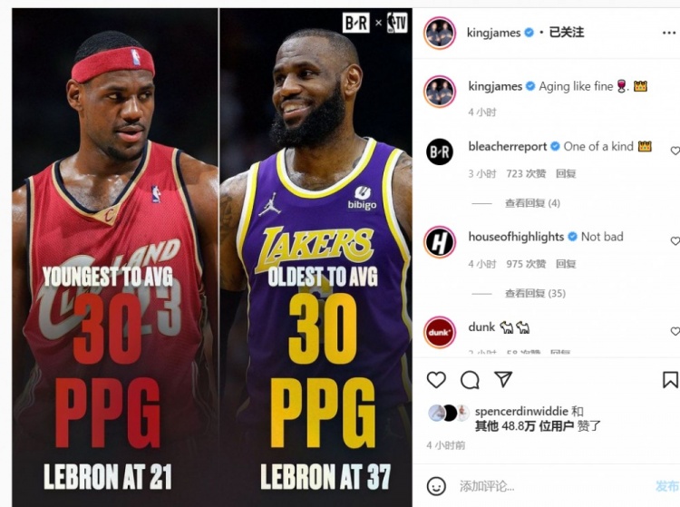Open kingjames profile avatar in header

(x=440, y=33)
